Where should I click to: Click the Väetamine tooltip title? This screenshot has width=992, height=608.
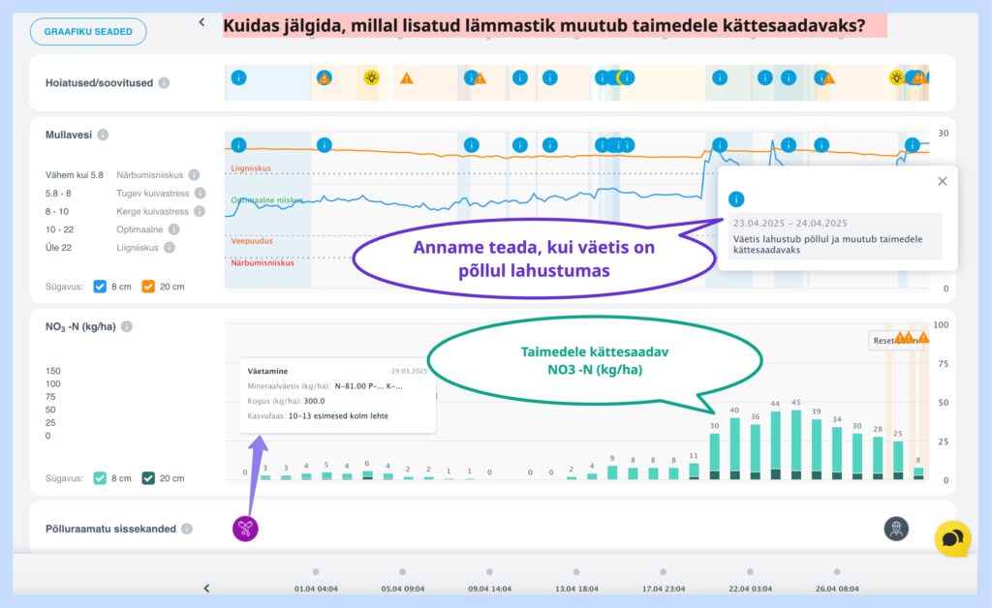pyautogui.click(x=267, y=371)
